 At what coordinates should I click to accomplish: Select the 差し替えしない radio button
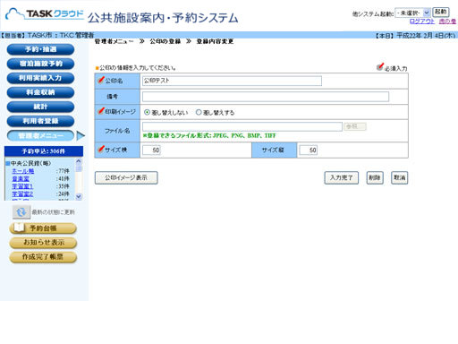pos(147,113)
